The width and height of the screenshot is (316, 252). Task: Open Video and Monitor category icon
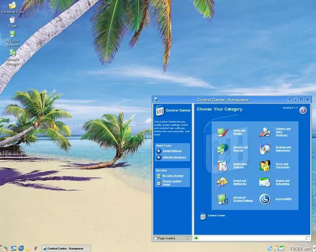(x=223, y=132)
